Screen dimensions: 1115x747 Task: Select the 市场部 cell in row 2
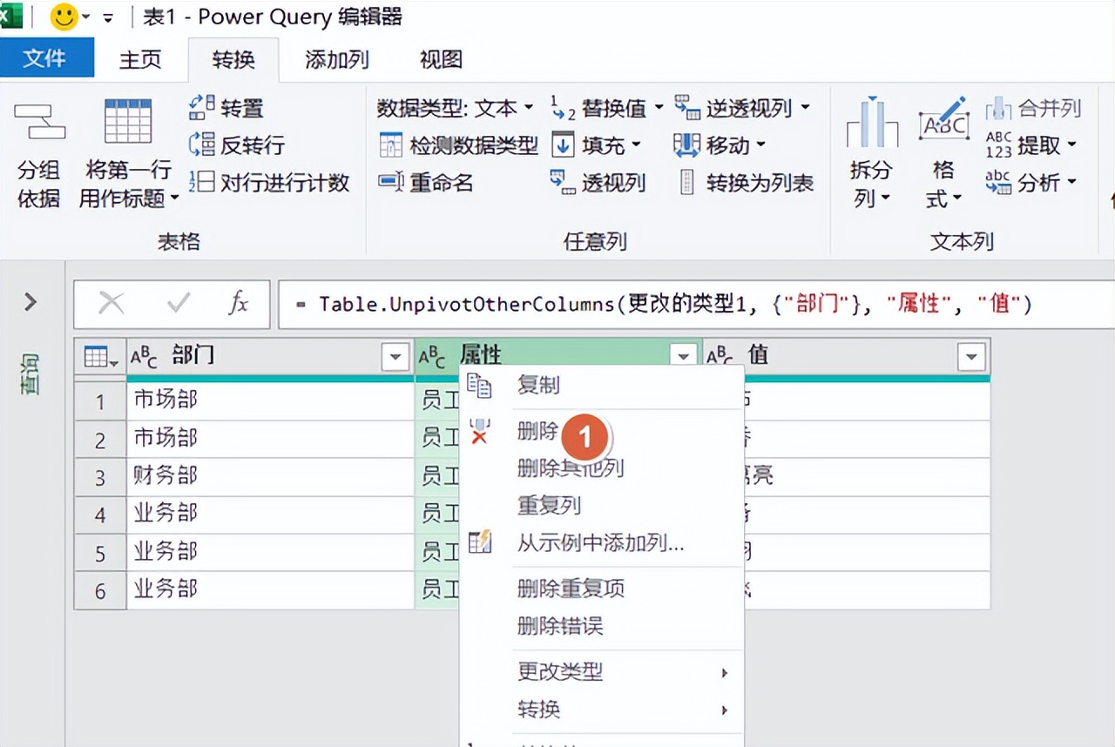tap(270, 439)
